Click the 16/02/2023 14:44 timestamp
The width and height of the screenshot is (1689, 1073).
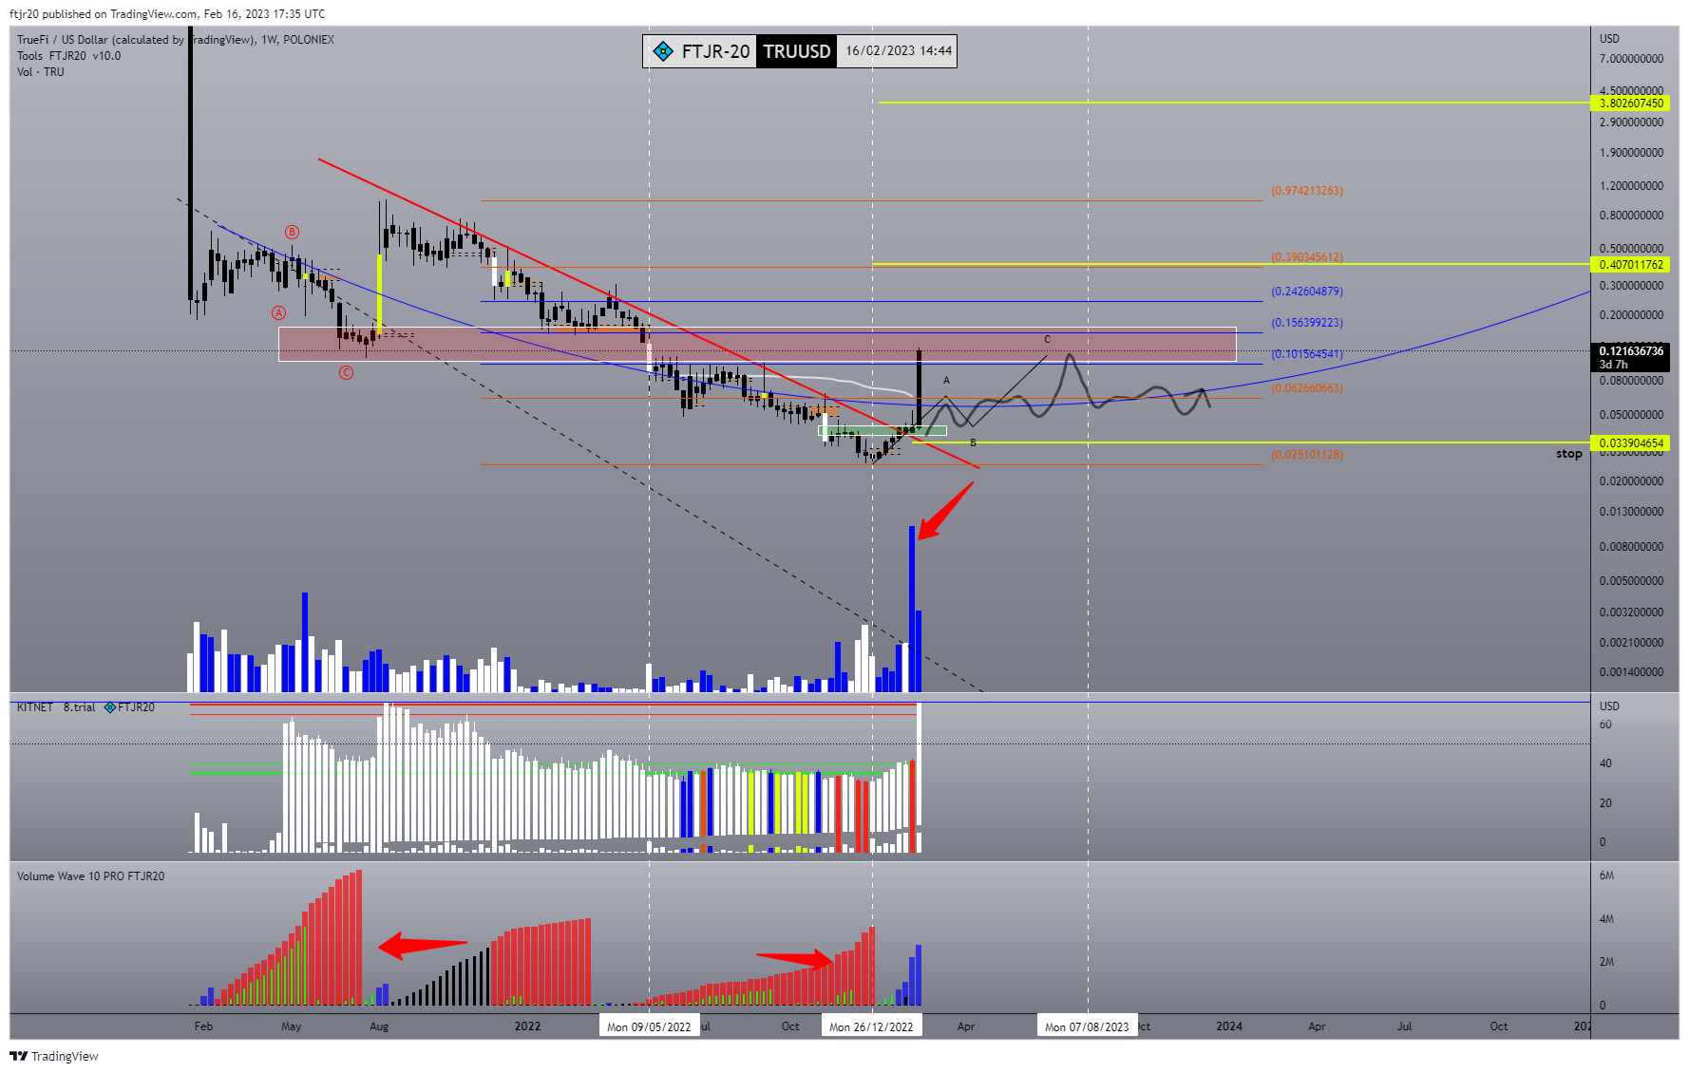[899, 51]
